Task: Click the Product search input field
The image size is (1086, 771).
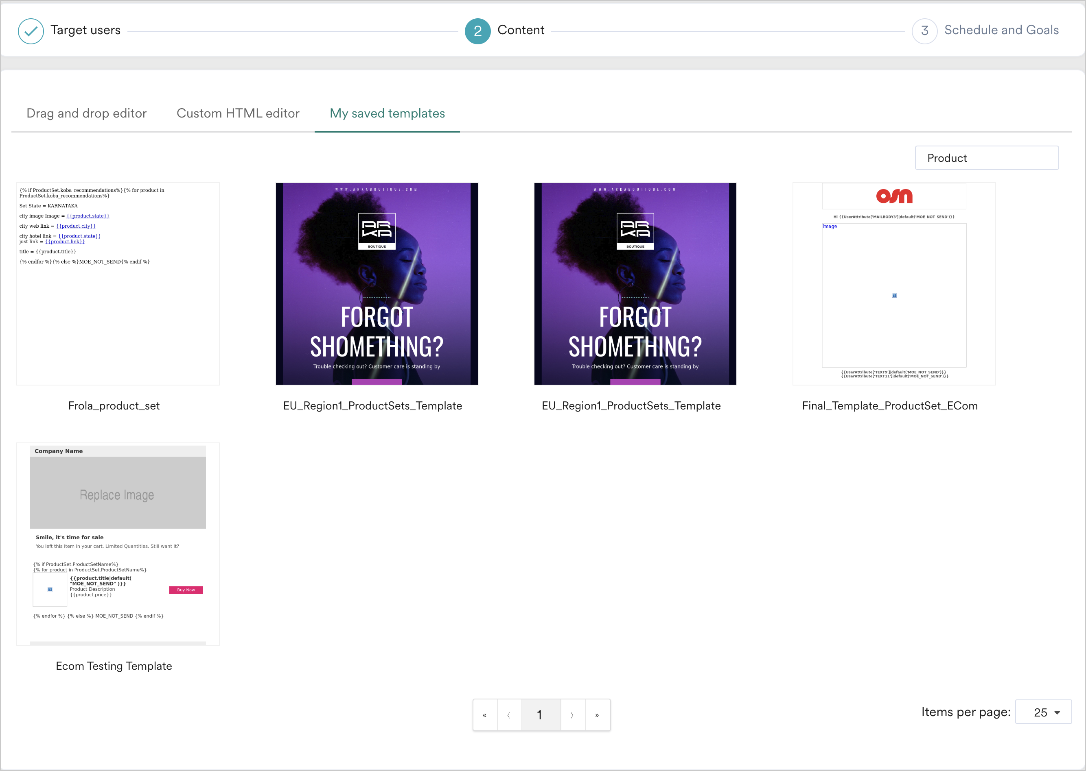Action: (x=986, y=158)
